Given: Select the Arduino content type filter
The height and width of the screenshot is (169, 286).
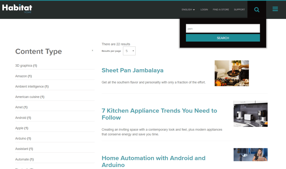Looking at the screenshot, I should click(x=21, y=138).
